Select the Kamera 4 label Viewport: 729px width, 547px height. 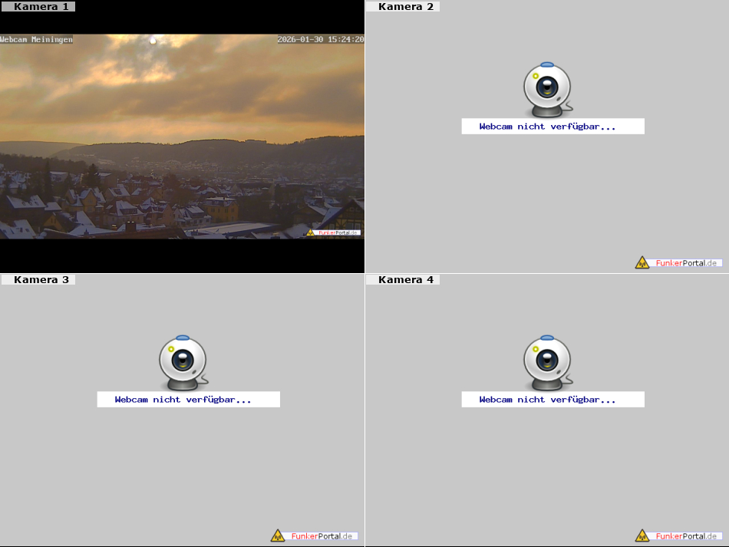click(x=405, y=280)
